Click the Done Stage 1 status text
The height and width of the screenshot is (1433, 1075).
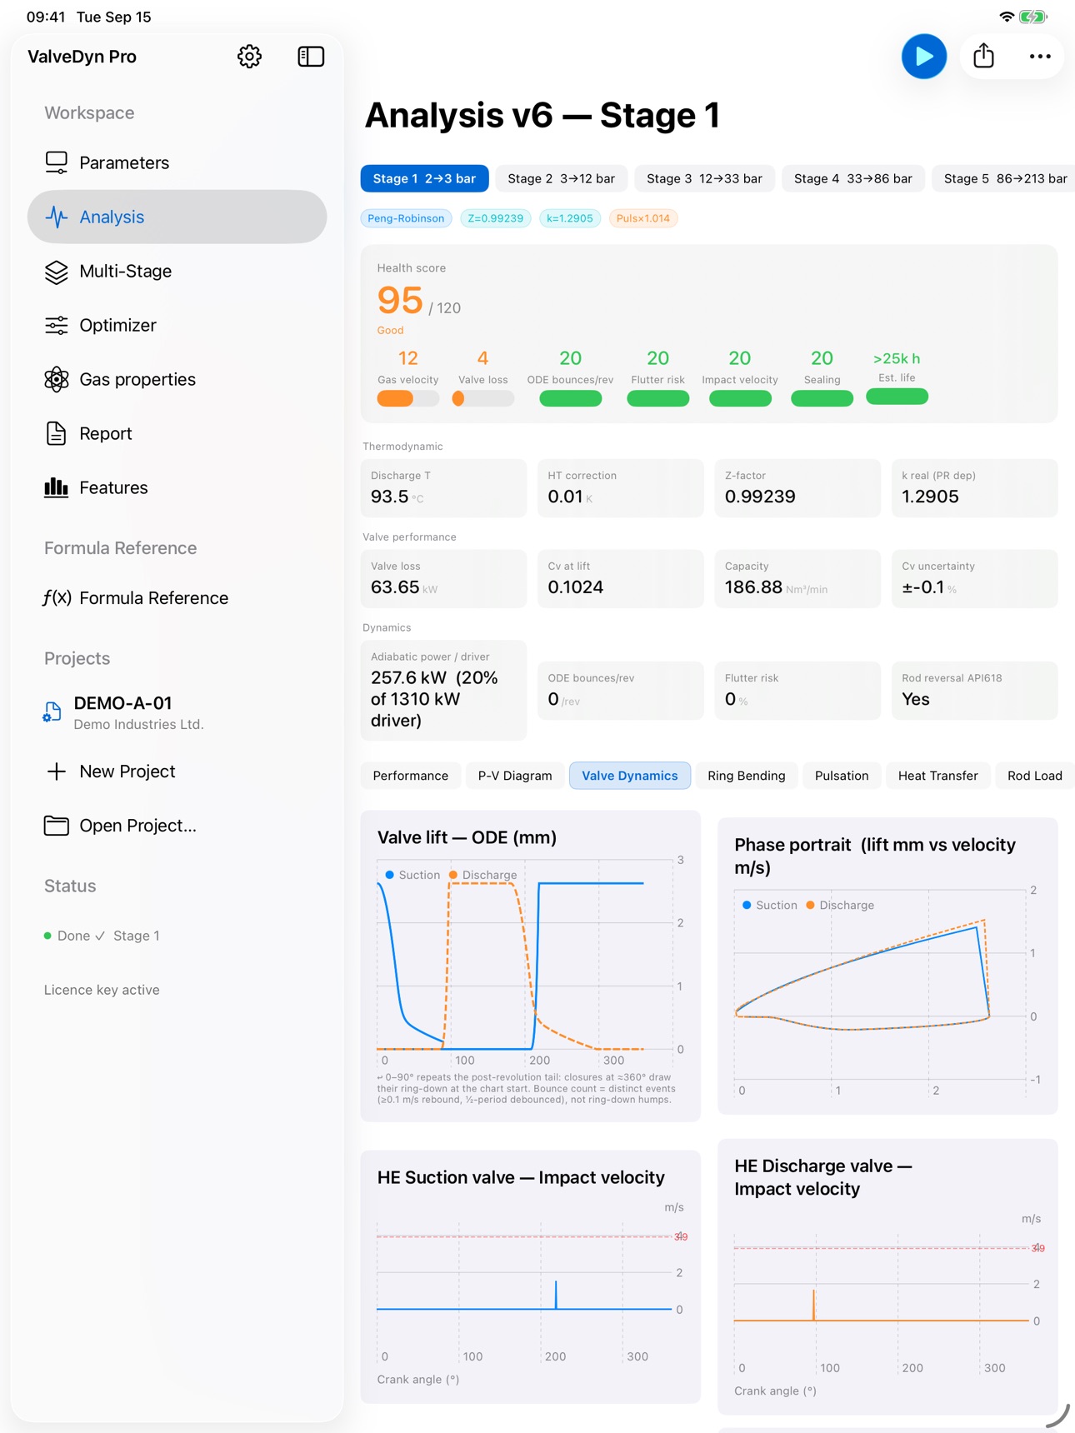[108, 936]
